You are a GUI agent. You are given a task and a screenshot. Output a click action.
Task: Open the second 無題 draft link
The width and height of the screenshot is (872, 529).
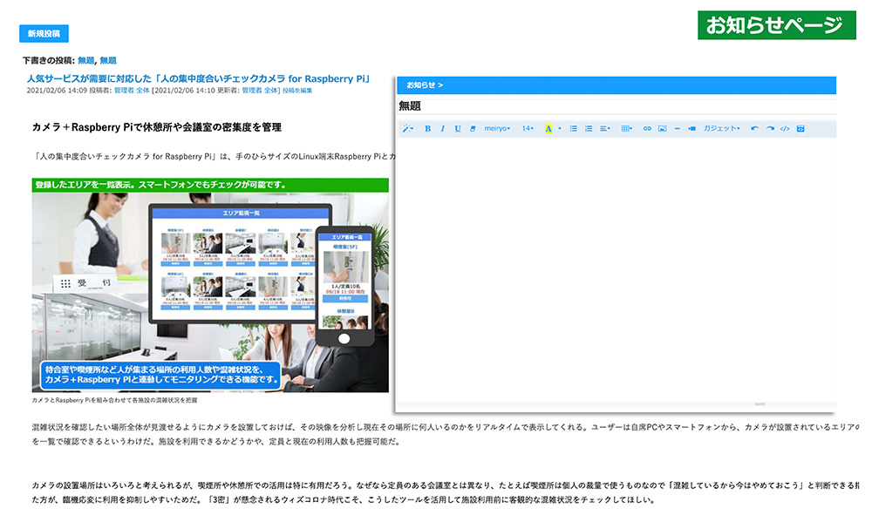(x=108, y=60)
